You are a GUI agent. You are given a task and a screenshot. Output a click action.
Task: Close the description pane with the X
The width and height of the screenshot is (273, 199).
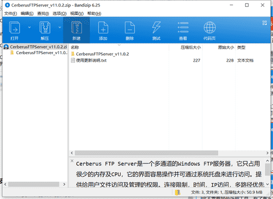coord(72,161)
